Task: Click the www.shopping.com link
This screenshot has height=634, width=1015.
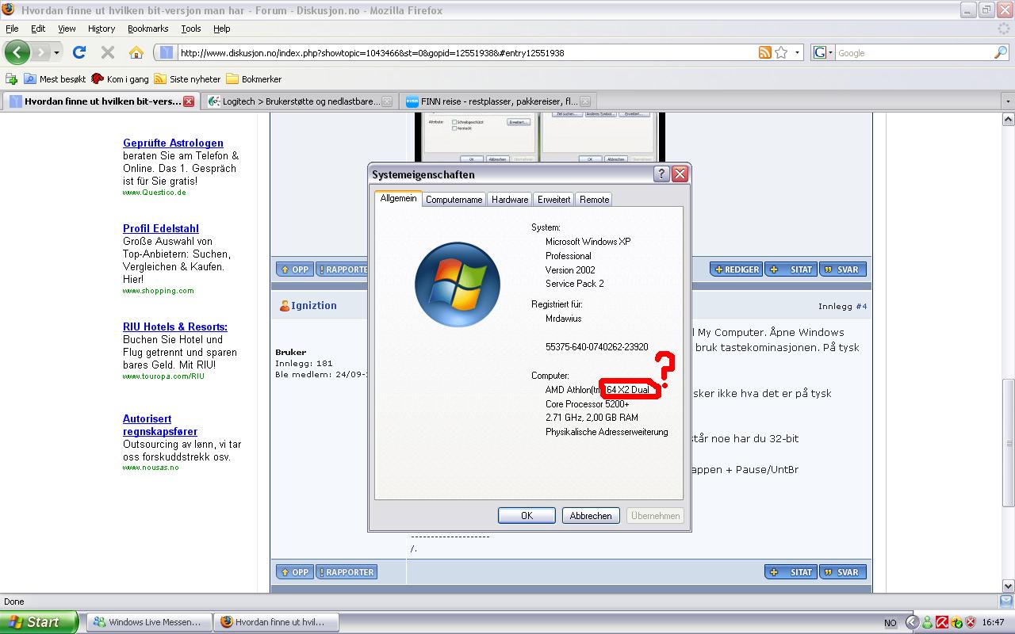Action: tap(159, 291)
